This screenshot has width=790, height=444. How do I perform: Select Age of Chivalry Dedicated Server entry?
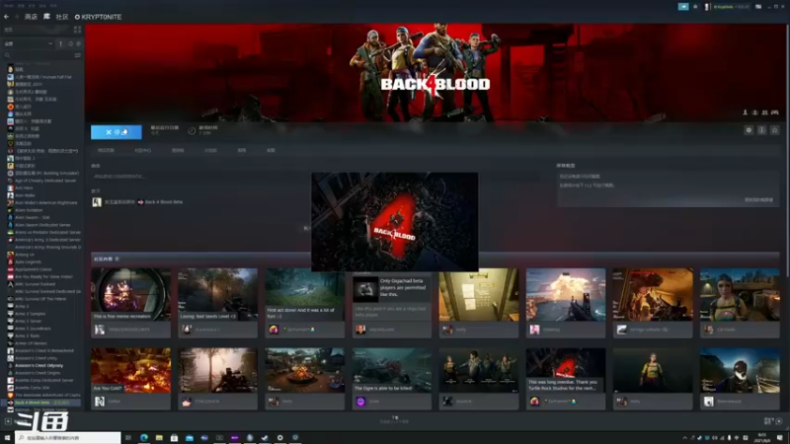(x=43, y=181)
